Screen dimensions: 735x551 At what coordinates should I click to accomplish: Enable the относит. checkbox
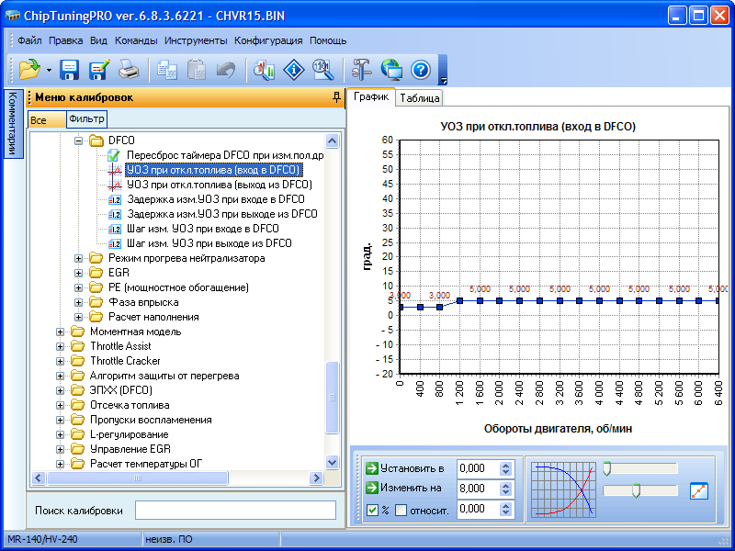click(401, 510)
